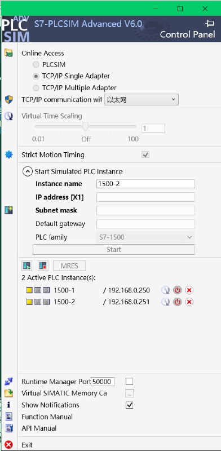
Task: Select the PLCSIM radio button
Action: pyautogui.click(x=36, y=64)
